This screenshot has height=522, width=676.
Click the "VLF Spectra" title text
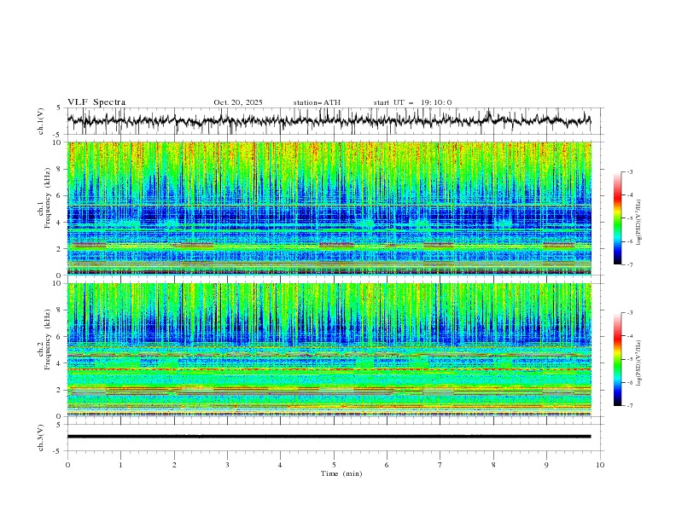tap(96, 102)
